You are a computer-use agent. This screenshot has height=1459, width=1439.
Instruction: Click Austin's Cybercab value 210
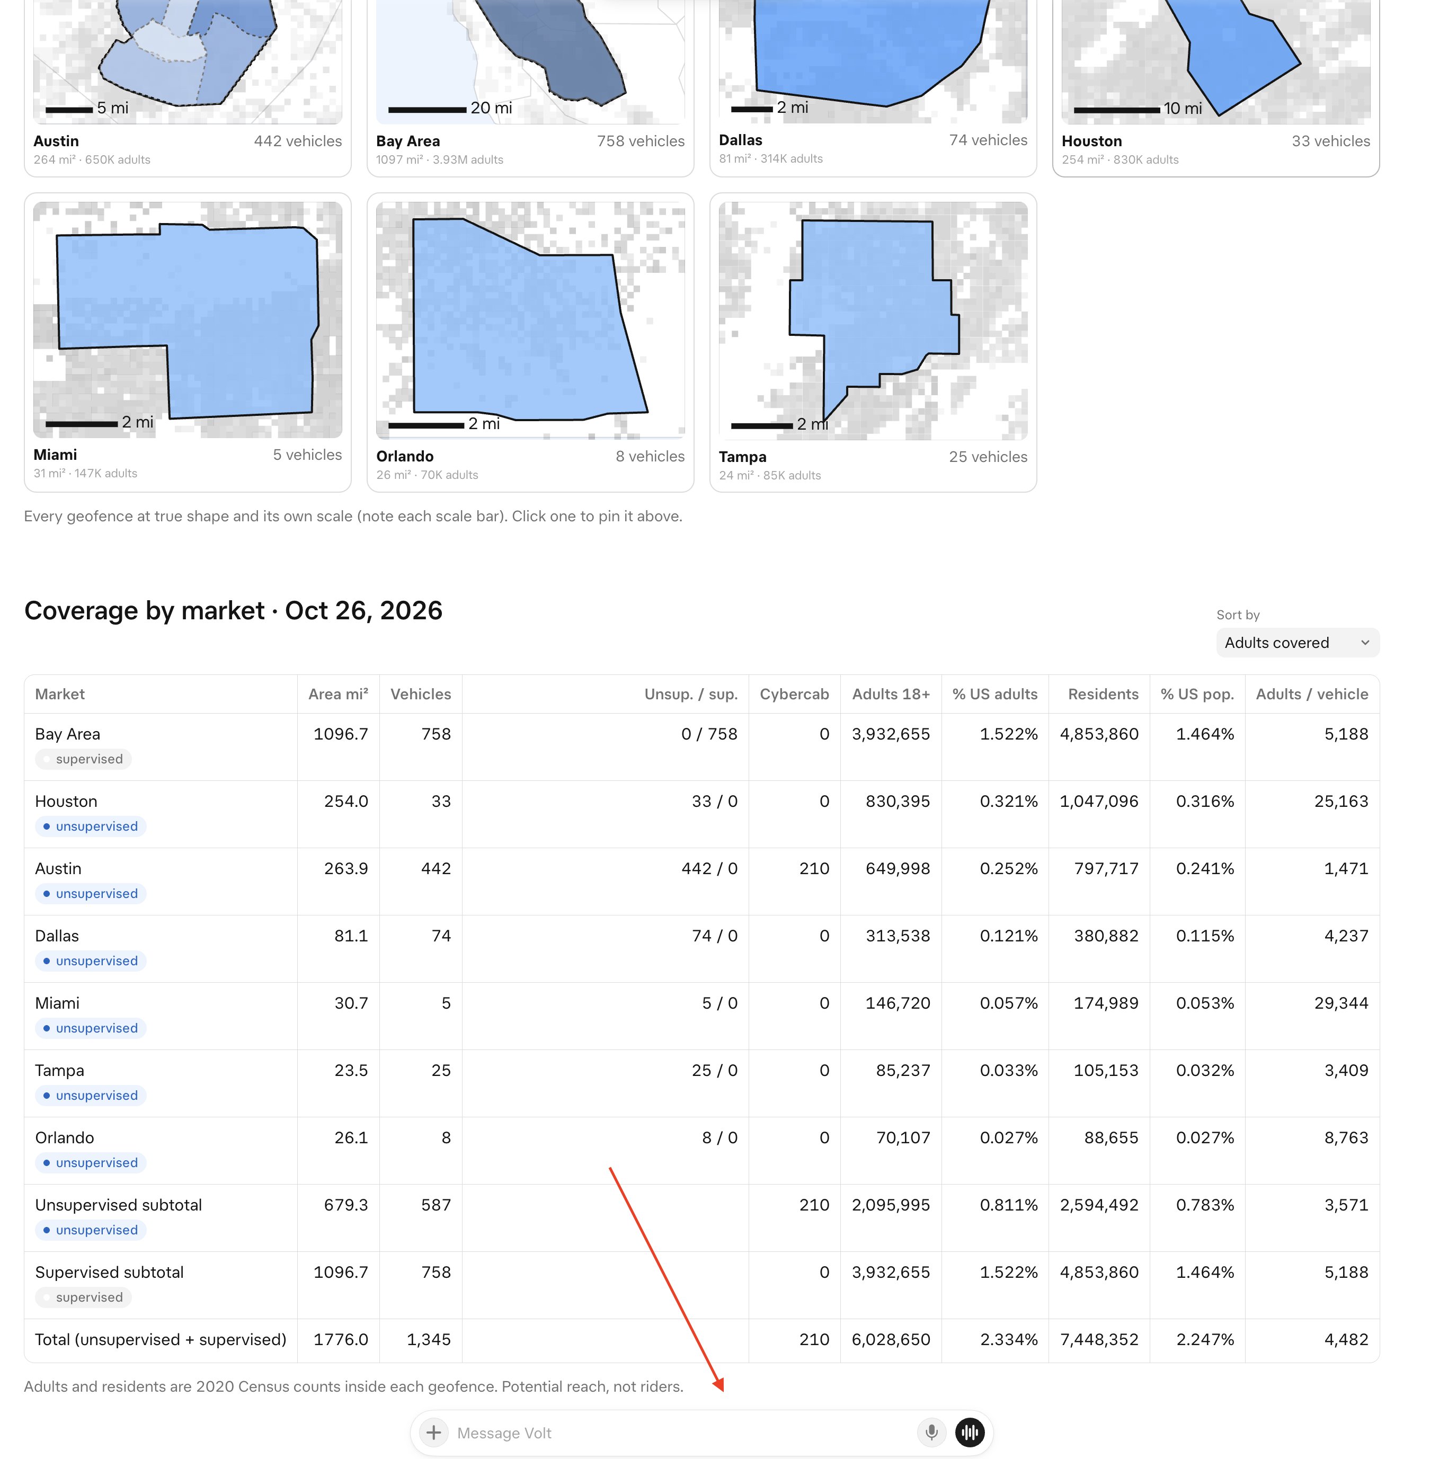814,868
